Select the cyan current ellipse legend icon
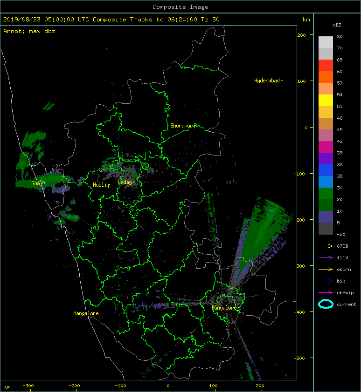The height and width of the screenshot is (392, 361). (326, 304)
